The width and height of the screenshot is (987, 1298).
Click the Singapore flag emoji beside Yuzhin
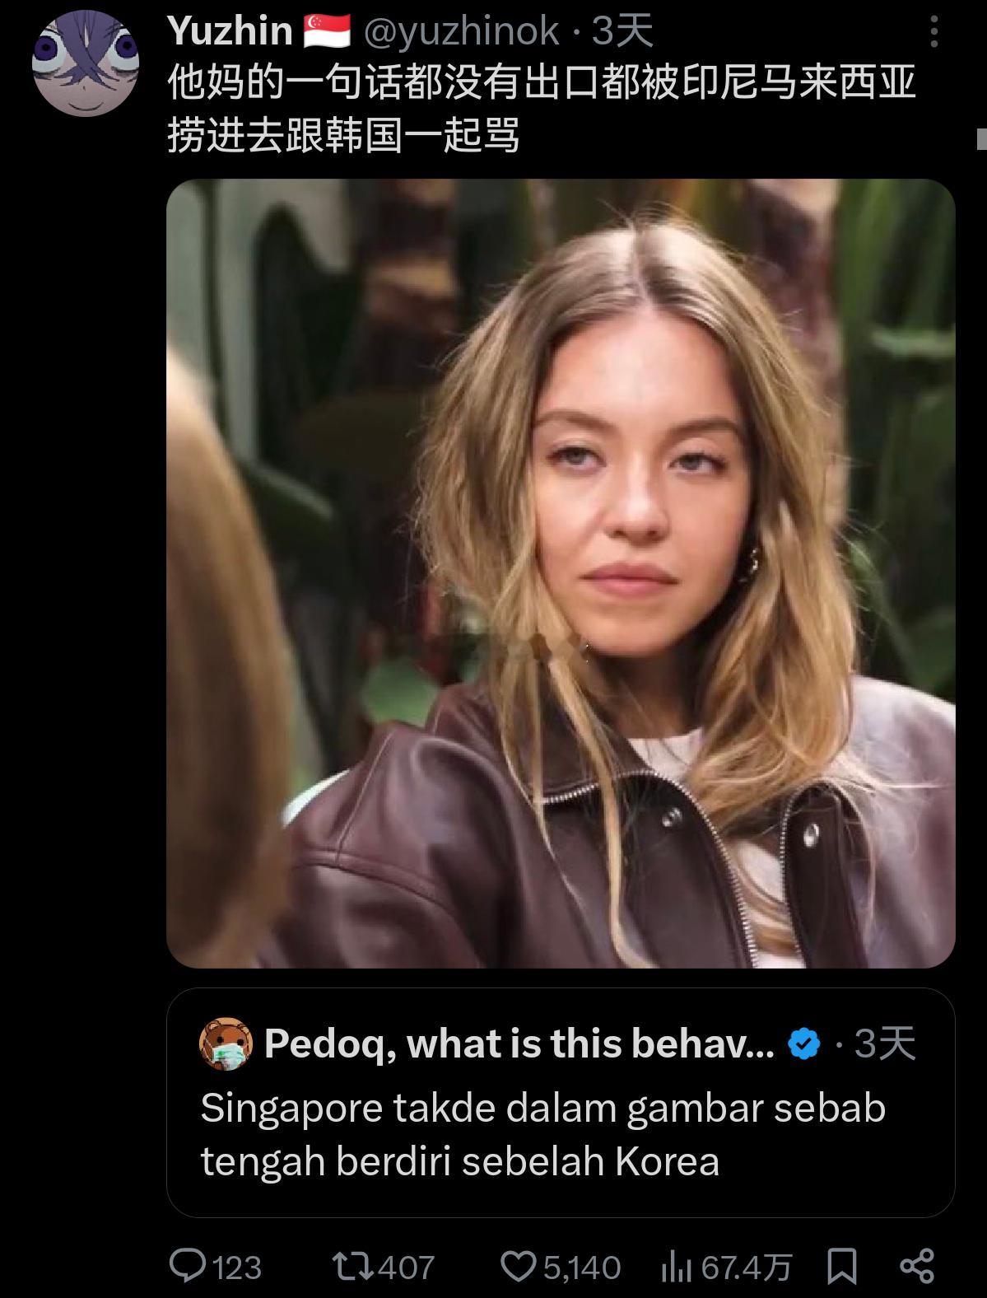[328, 32]
